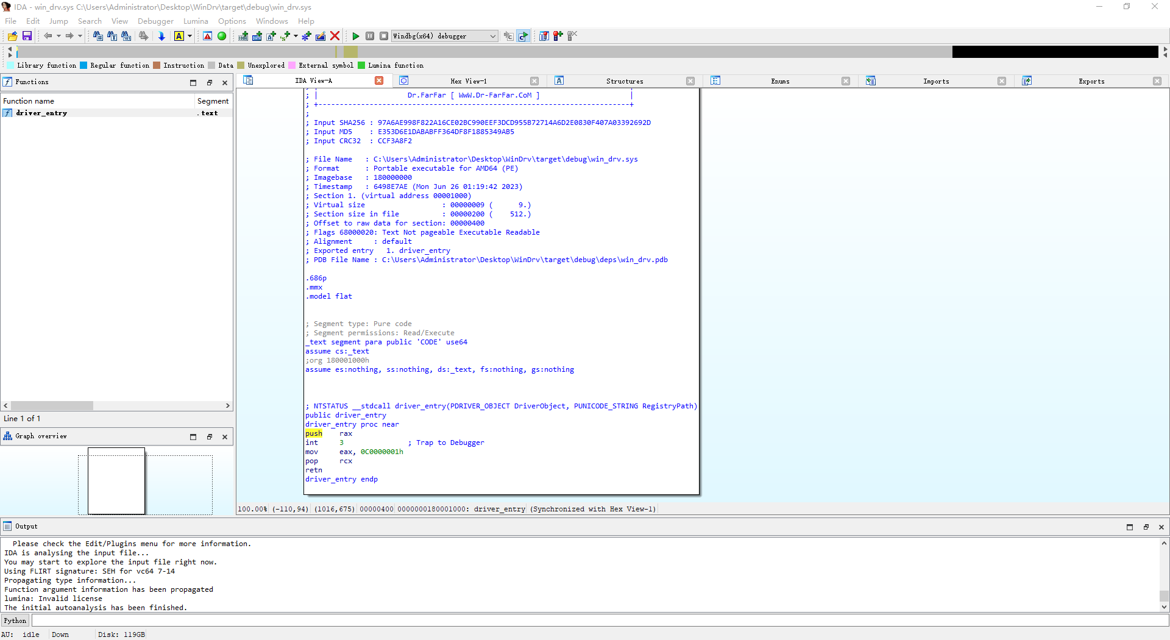
Task: Click the Python command input field
Action: point(600,620)
